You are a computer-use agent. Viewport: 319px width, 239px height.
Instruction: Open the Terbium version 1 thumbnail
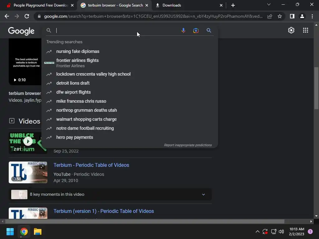pos(28,213)
